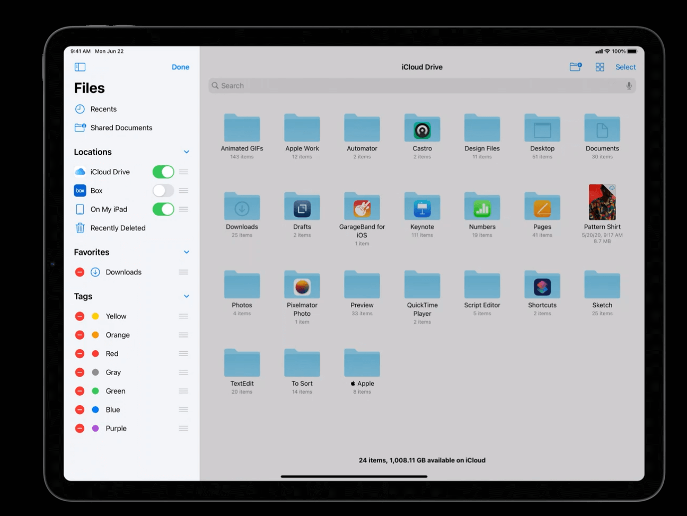Open the Sketch folder

point(602,284)
